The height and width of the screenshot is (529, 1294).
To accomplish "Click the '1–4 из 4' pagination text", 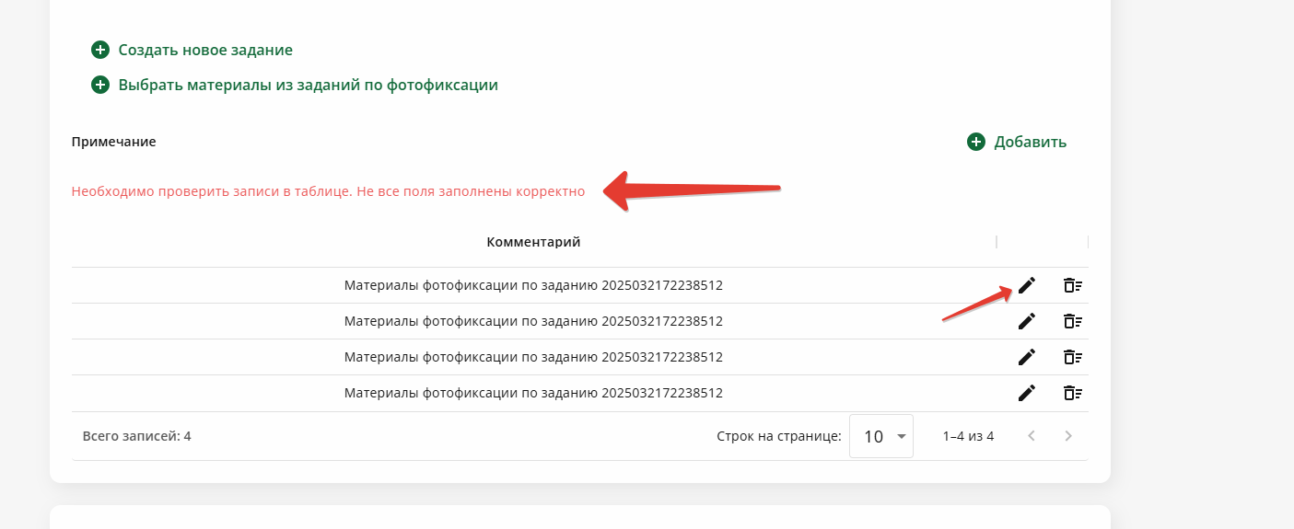I will [x=968, y=436].
